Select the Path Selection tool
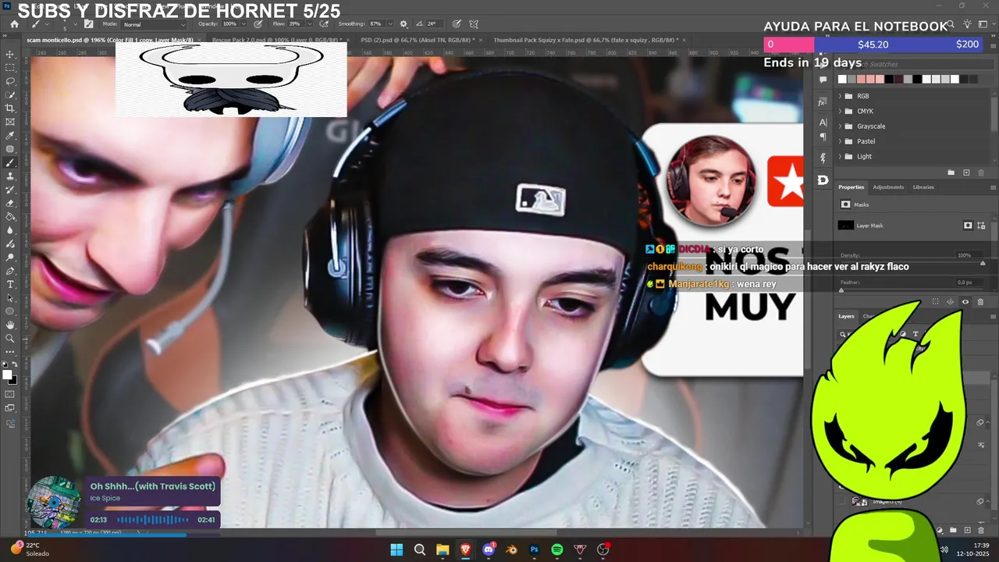This screenshot has height=562, width=999. pyautogui.click(x=10, y=298)
